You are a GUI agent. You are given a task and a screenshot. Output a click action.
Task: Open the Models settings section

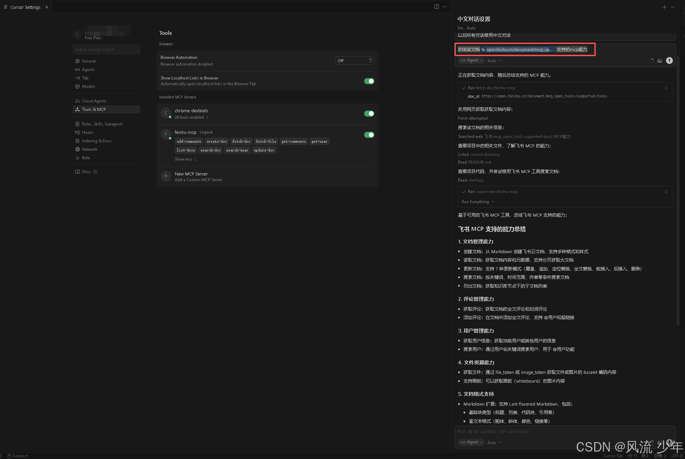tap(89, 87)
